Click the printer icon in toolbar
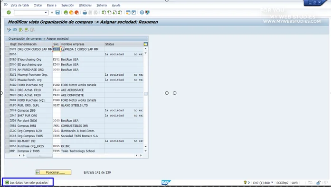 (x=85, y=13)
